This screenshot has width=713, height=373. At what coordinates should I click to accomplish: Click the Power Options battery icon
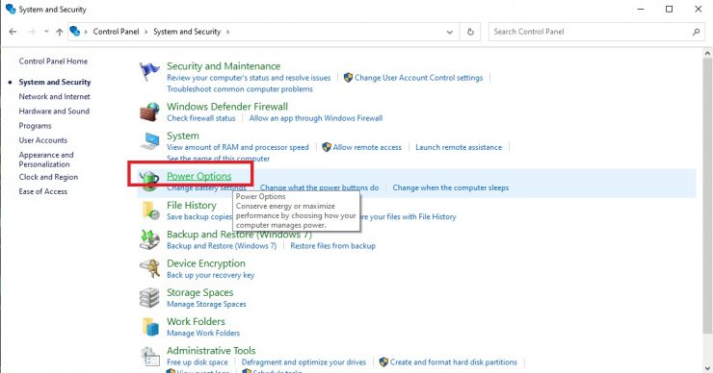pyautogui.click(x=149, y=181)
